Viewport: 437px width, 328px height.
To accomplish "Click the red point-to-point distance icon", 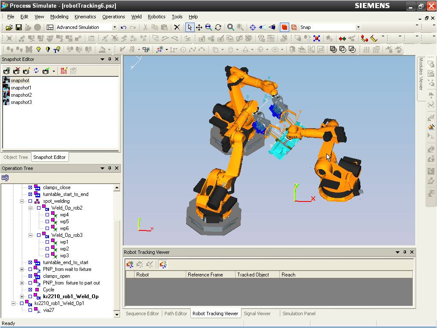I will point(364,38).
